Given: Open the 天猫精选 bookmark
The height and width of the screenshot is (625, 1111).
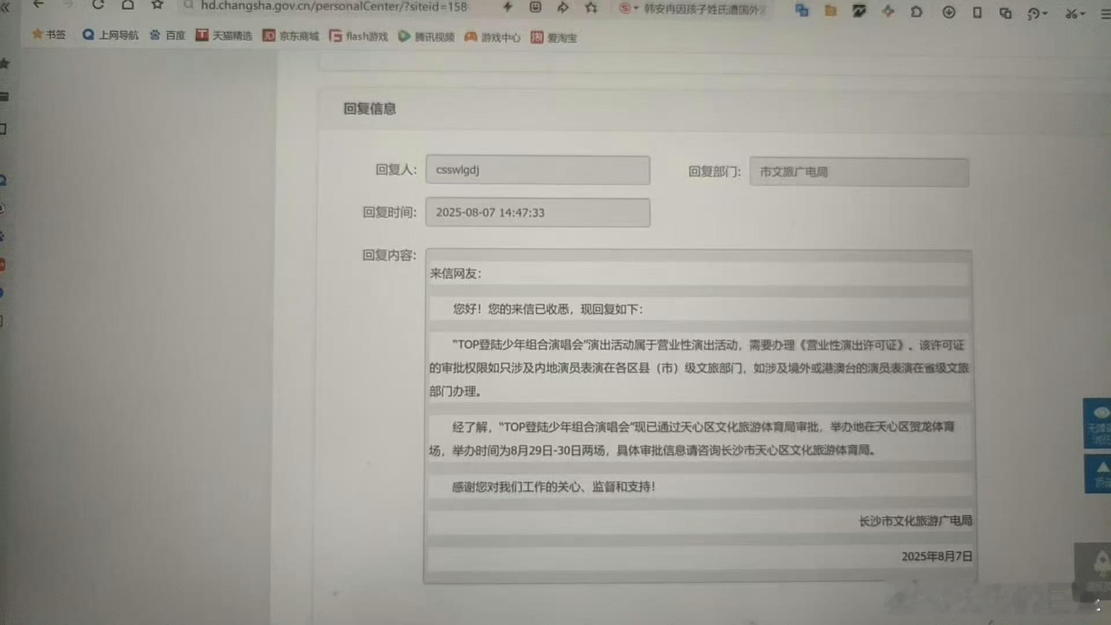Looking at the screenshot, I should point(224,35).
